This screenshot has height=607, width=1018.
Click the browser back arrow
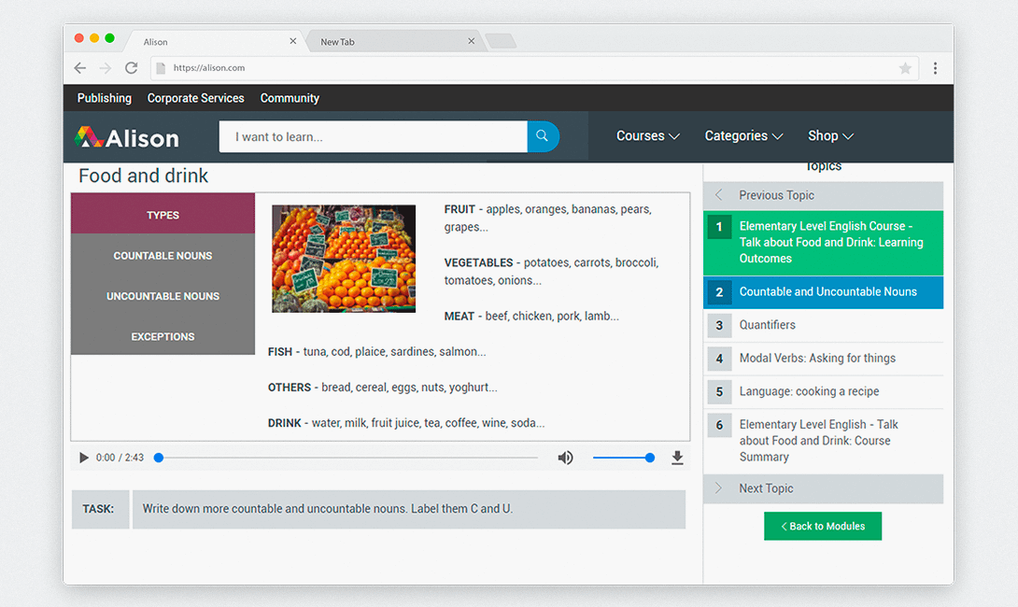point(80,67)
